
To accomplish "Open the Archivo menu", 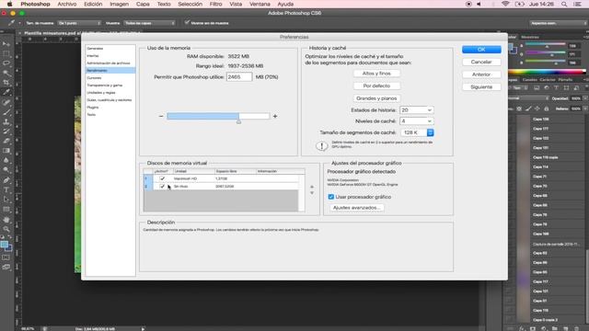I will click(x=67, y=4).
